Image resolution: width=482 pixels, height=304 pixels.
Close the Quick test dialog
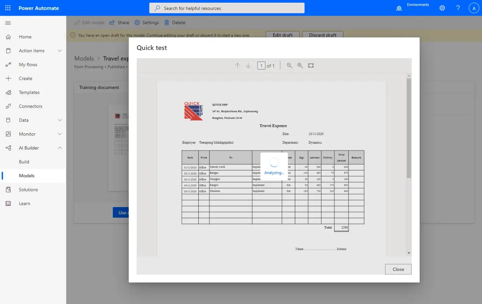click(398, 269)
